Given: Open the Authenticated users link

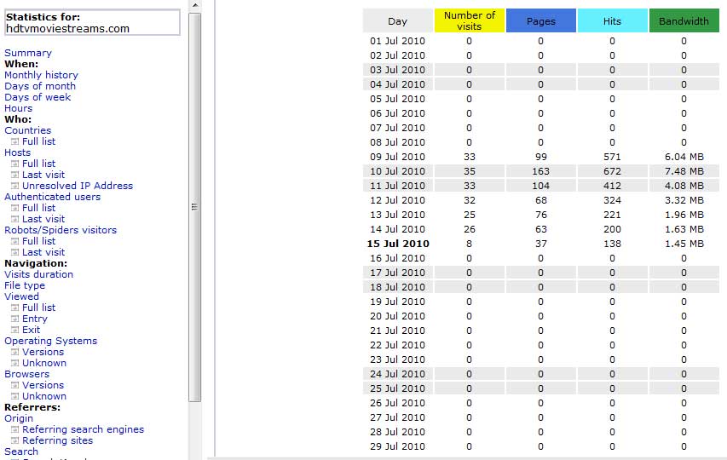Looking at the screenshot, I should pos(52,197).
